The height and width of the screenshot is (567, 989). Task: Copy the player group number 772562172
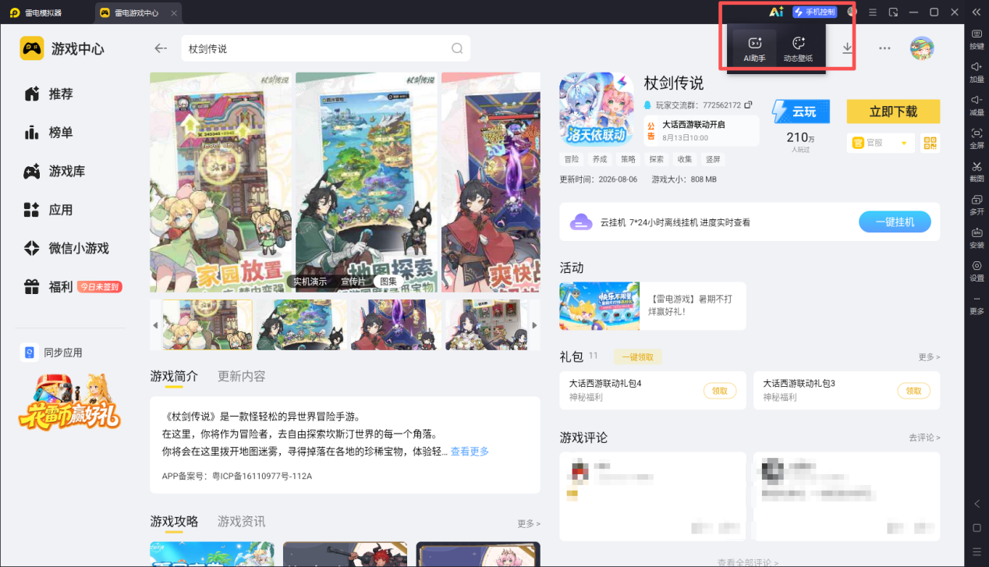748,105
